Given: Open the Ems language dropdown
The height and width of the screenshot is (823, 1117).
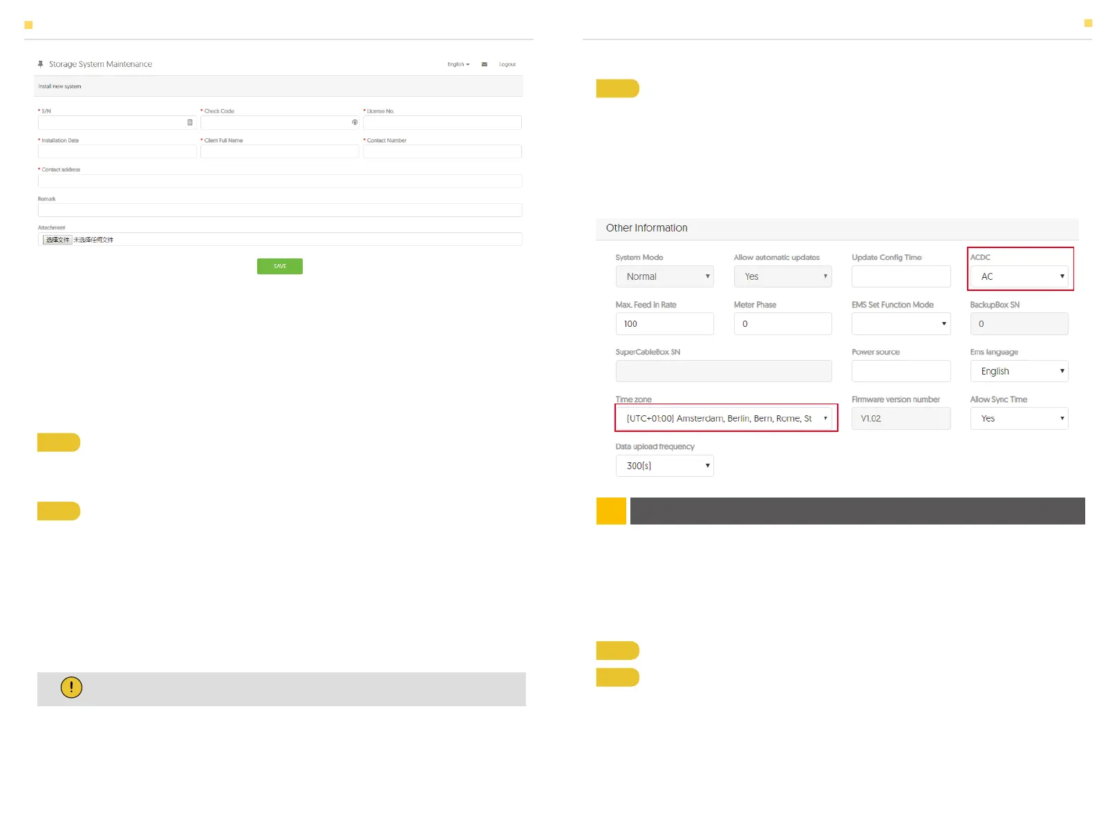Looking at the screenshot, I should [1020, 371].
